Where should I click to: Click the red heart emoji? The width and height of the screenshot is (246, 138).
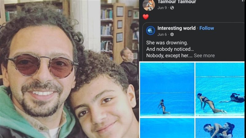click(146, 17)
